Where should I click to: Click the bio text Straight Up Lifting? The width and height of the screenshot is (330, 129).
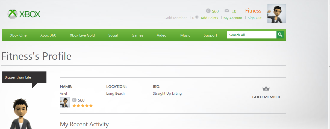[x=167, y=93]
